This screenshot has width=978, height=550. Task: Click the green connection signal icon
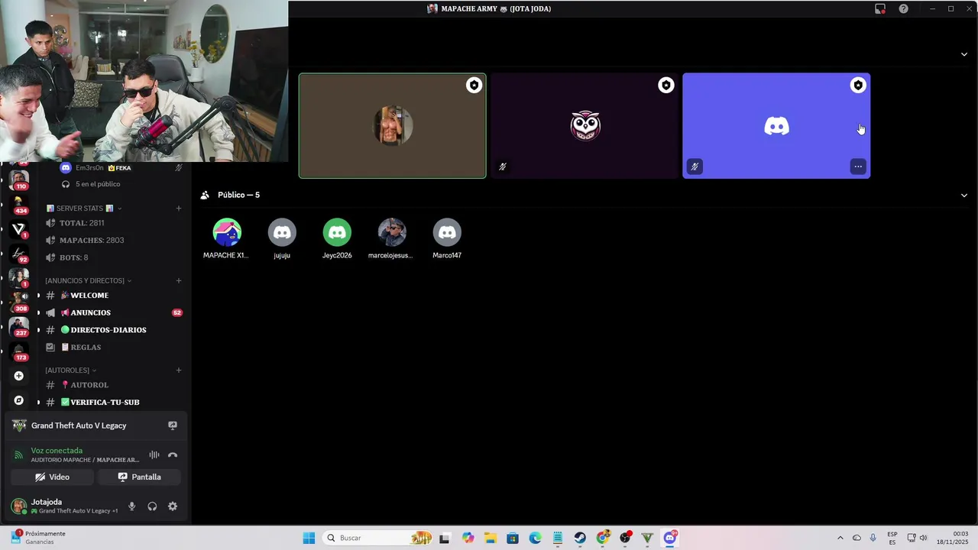[19, 455]
